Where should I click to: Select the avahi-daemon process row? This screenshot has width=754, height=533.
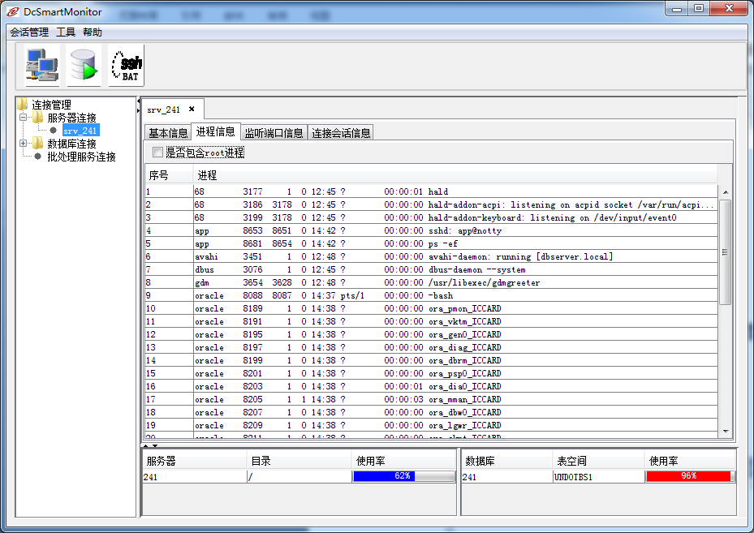(x=431, y=256)
